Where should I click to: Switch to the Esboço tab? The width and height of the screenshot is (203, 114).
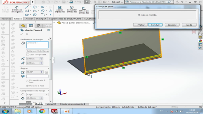click(x=18, y=19)
